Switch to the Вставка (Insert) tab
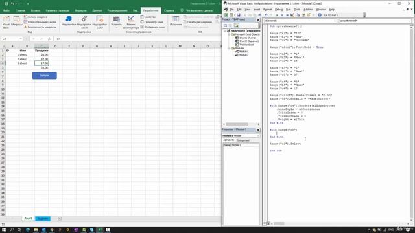Screen dimensions: 415x233 (x=36, y=10)
